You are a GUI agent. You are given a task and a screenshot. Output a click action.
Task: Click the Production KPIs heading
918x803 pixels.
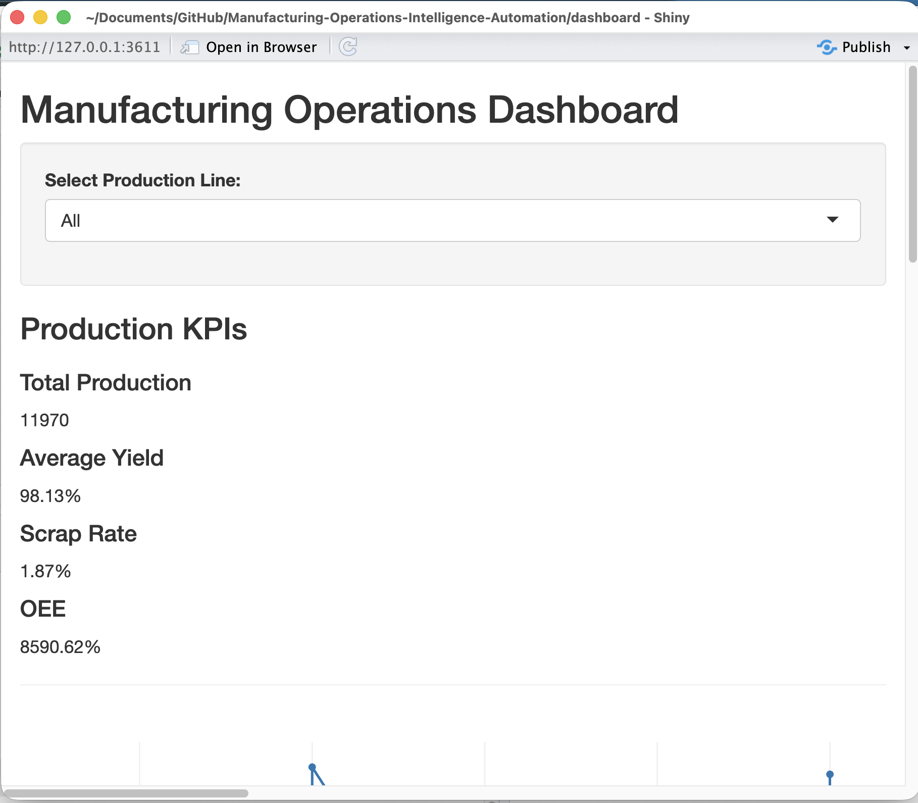pos(134,329)
